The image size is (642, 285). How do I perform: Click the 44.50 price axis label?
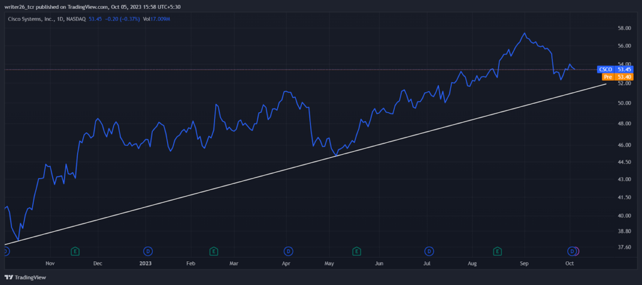624,162
